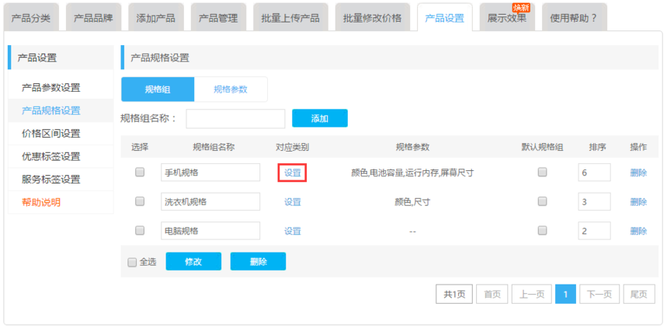Screen dimensions: 667x328
Task: Switch to the 产品品牌 tab
Action: [x=93, y=18]
